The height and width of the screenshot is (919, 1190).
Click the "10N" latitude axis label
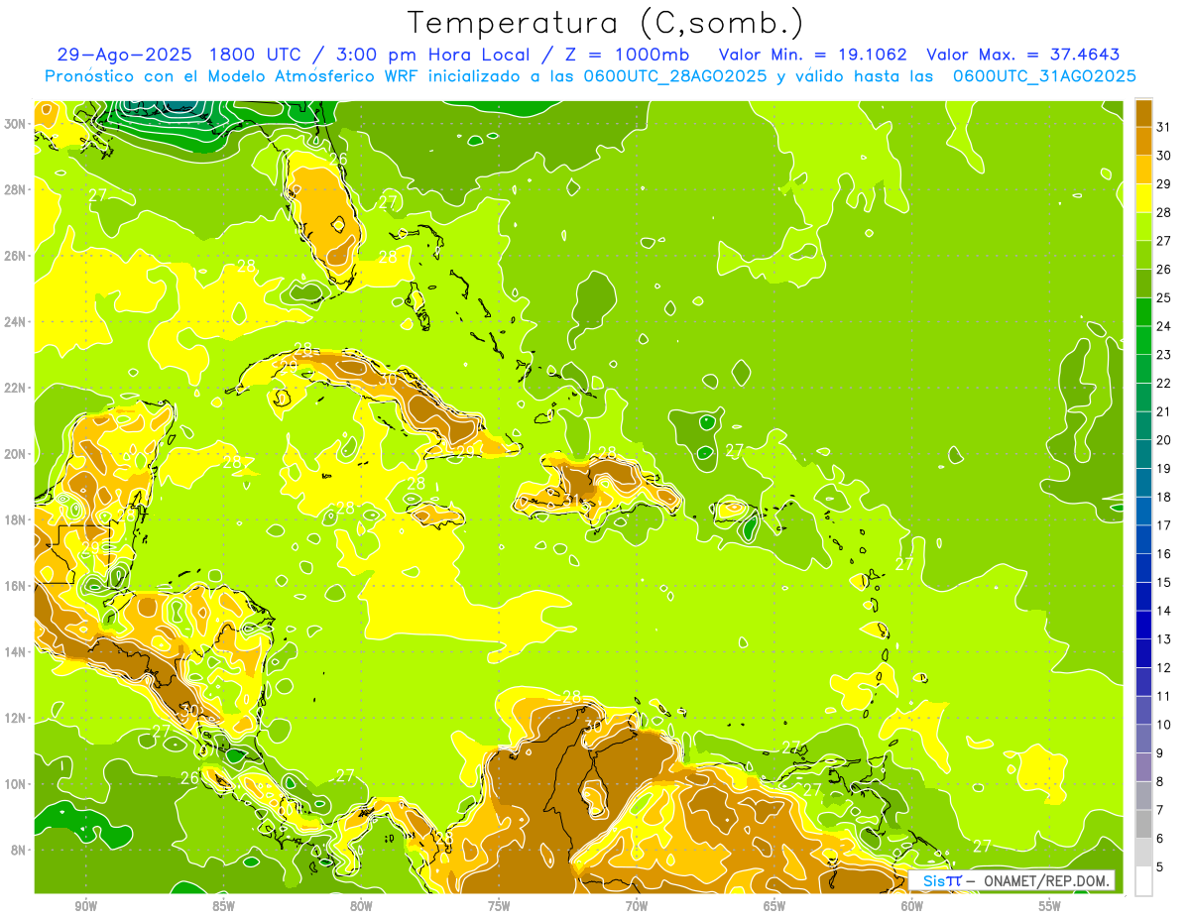click(16, 784)
